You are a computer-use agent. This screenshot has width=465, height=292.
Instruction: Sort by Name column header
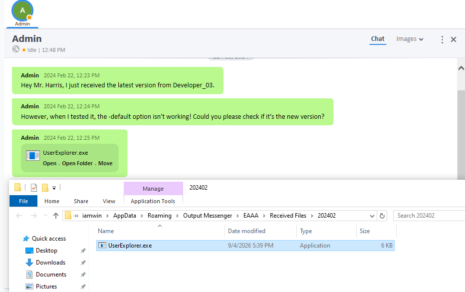(161, 231)
